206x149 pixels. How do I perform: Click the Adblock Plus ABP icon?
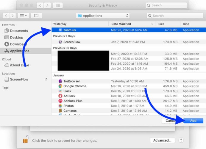(60, 101)
